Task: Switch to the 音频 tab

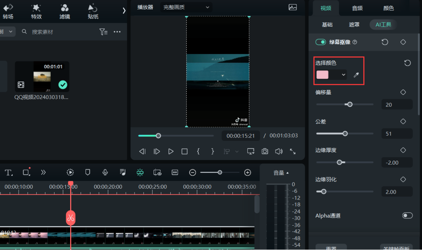Action: 357,8
